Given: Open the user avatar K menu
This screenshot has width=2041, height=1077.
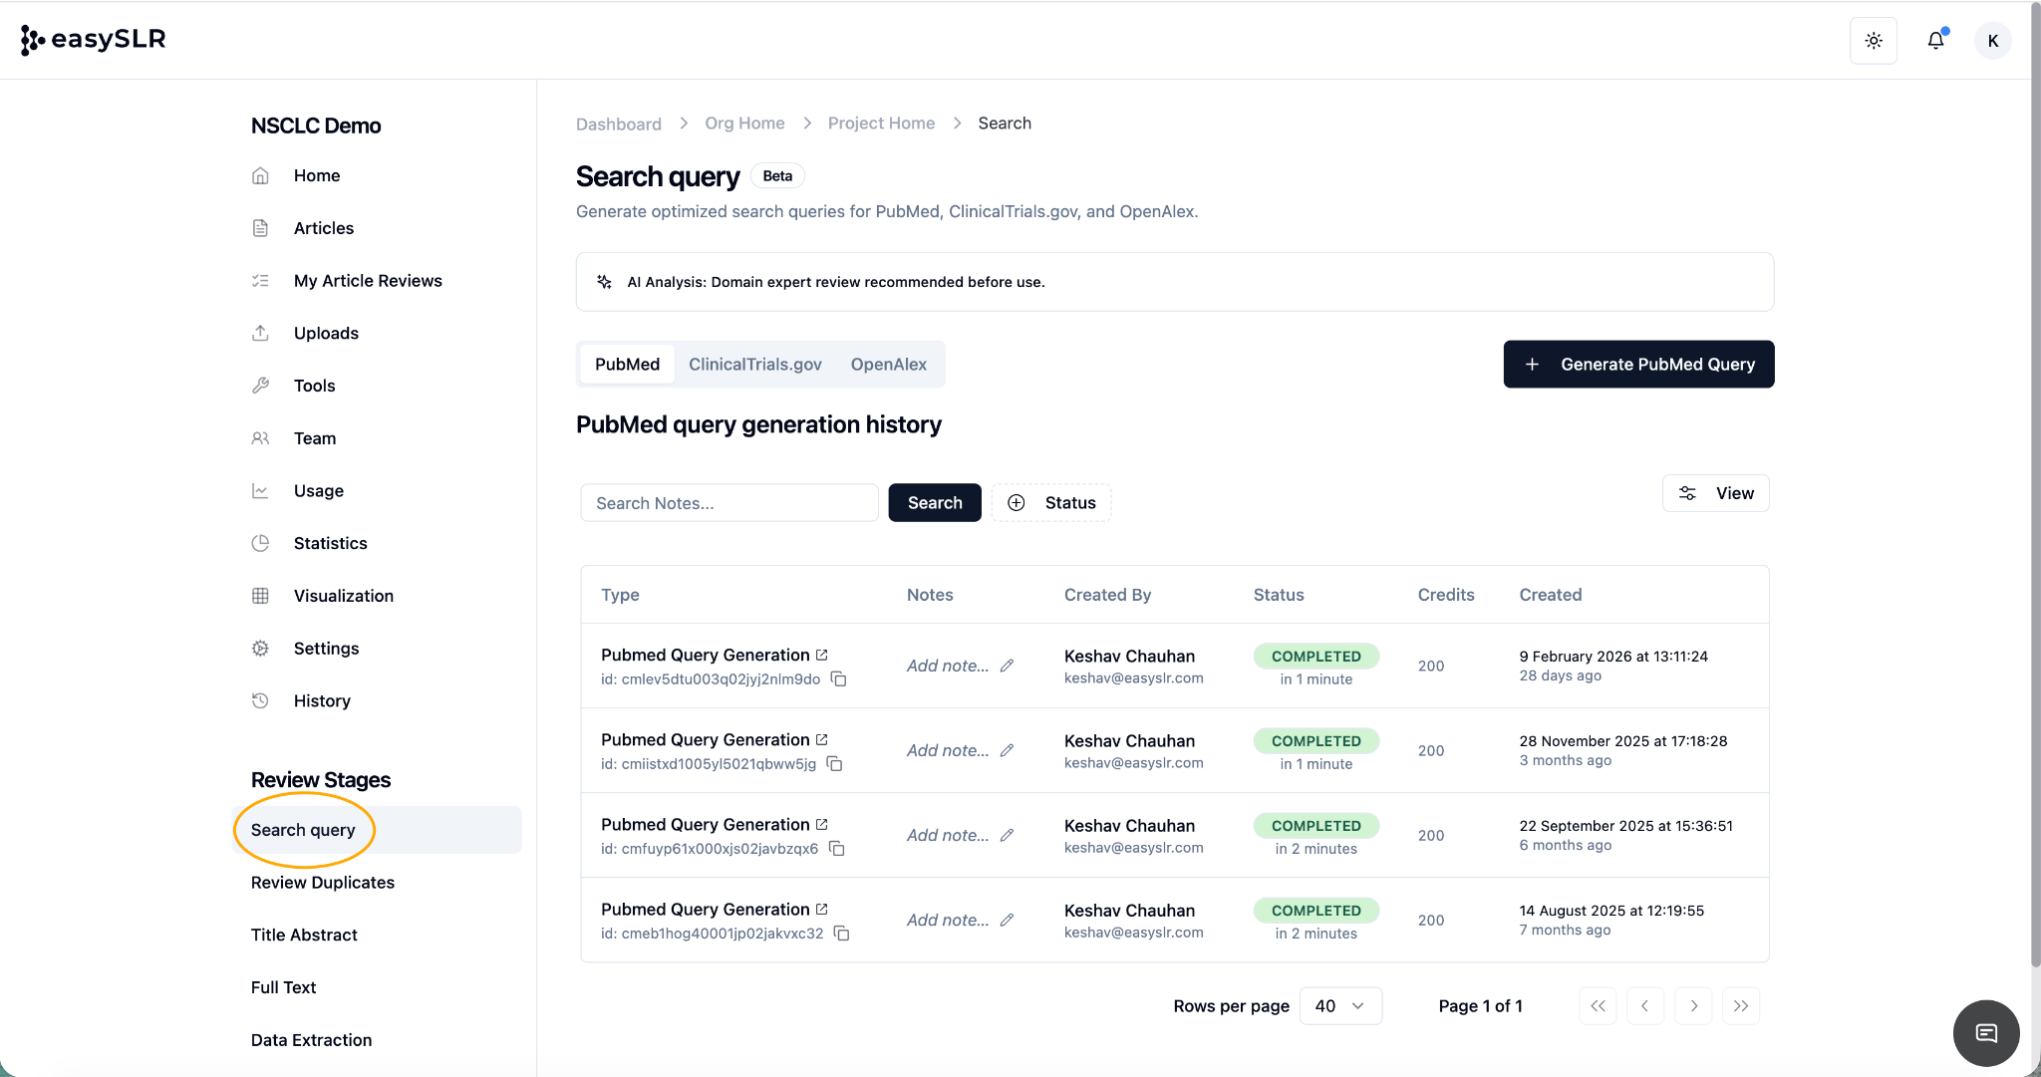Looking at the screenshot, I should tap(1992, 41).
